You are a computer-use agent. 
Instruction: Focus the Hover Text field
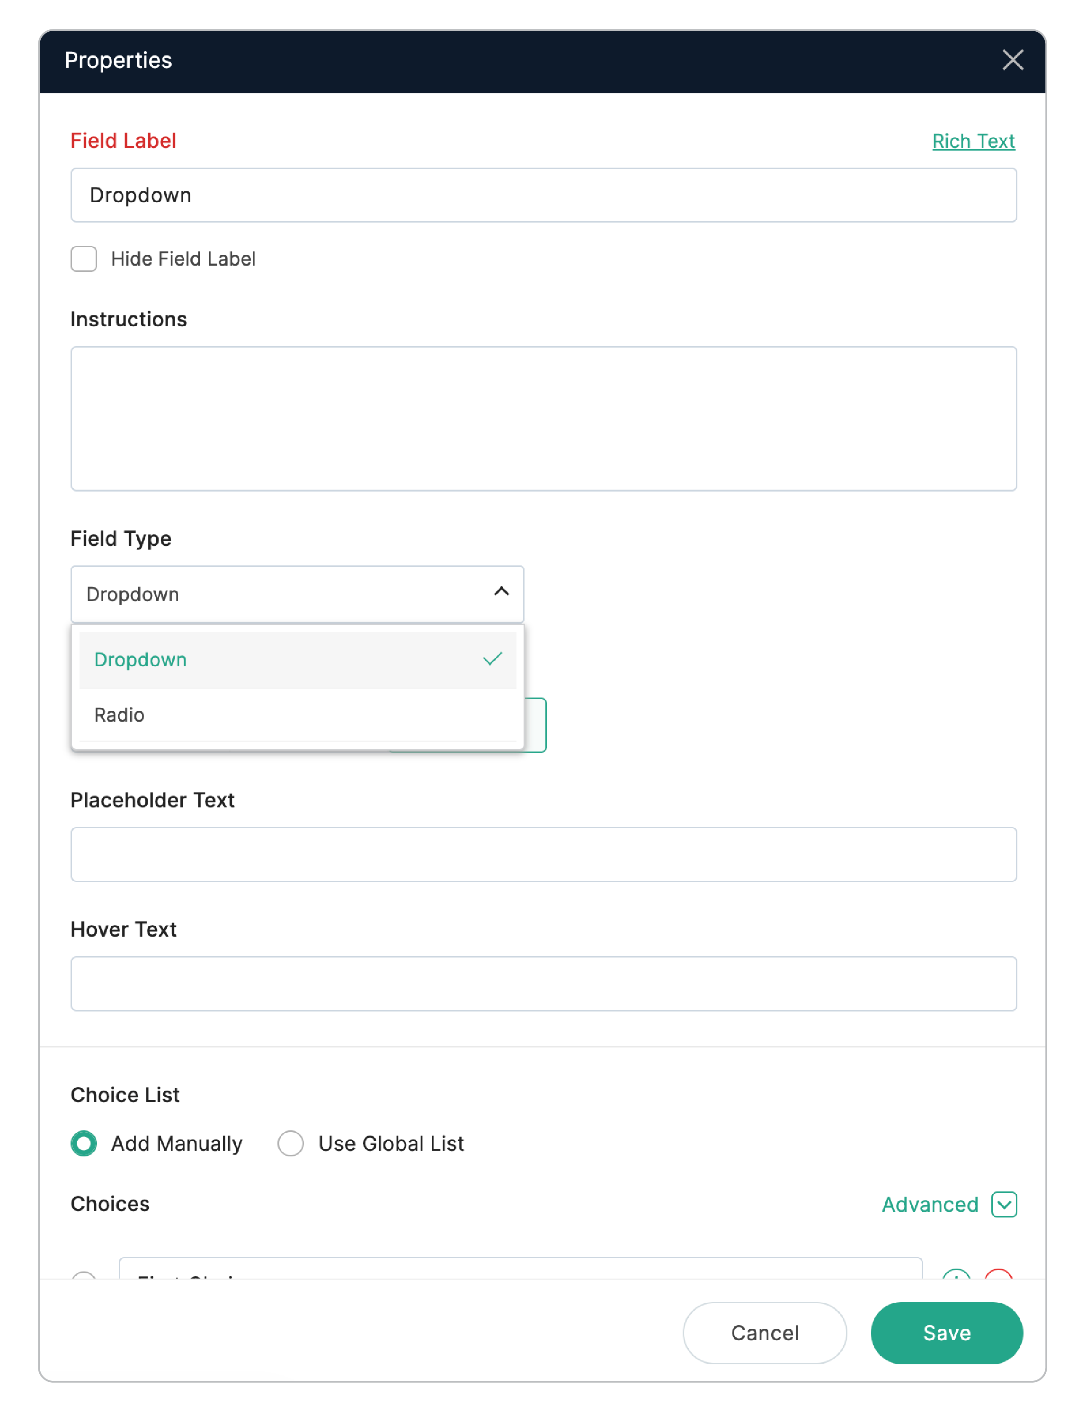(543, 984)
